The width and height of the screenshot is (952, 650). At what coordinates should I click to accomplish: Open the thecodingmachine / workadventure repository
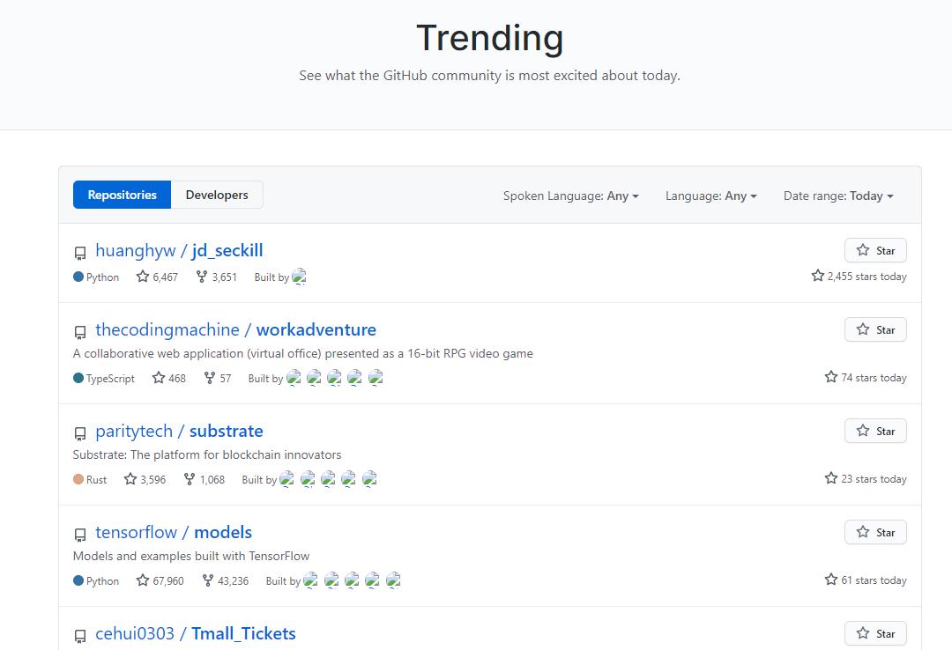[x=235, y=329]
